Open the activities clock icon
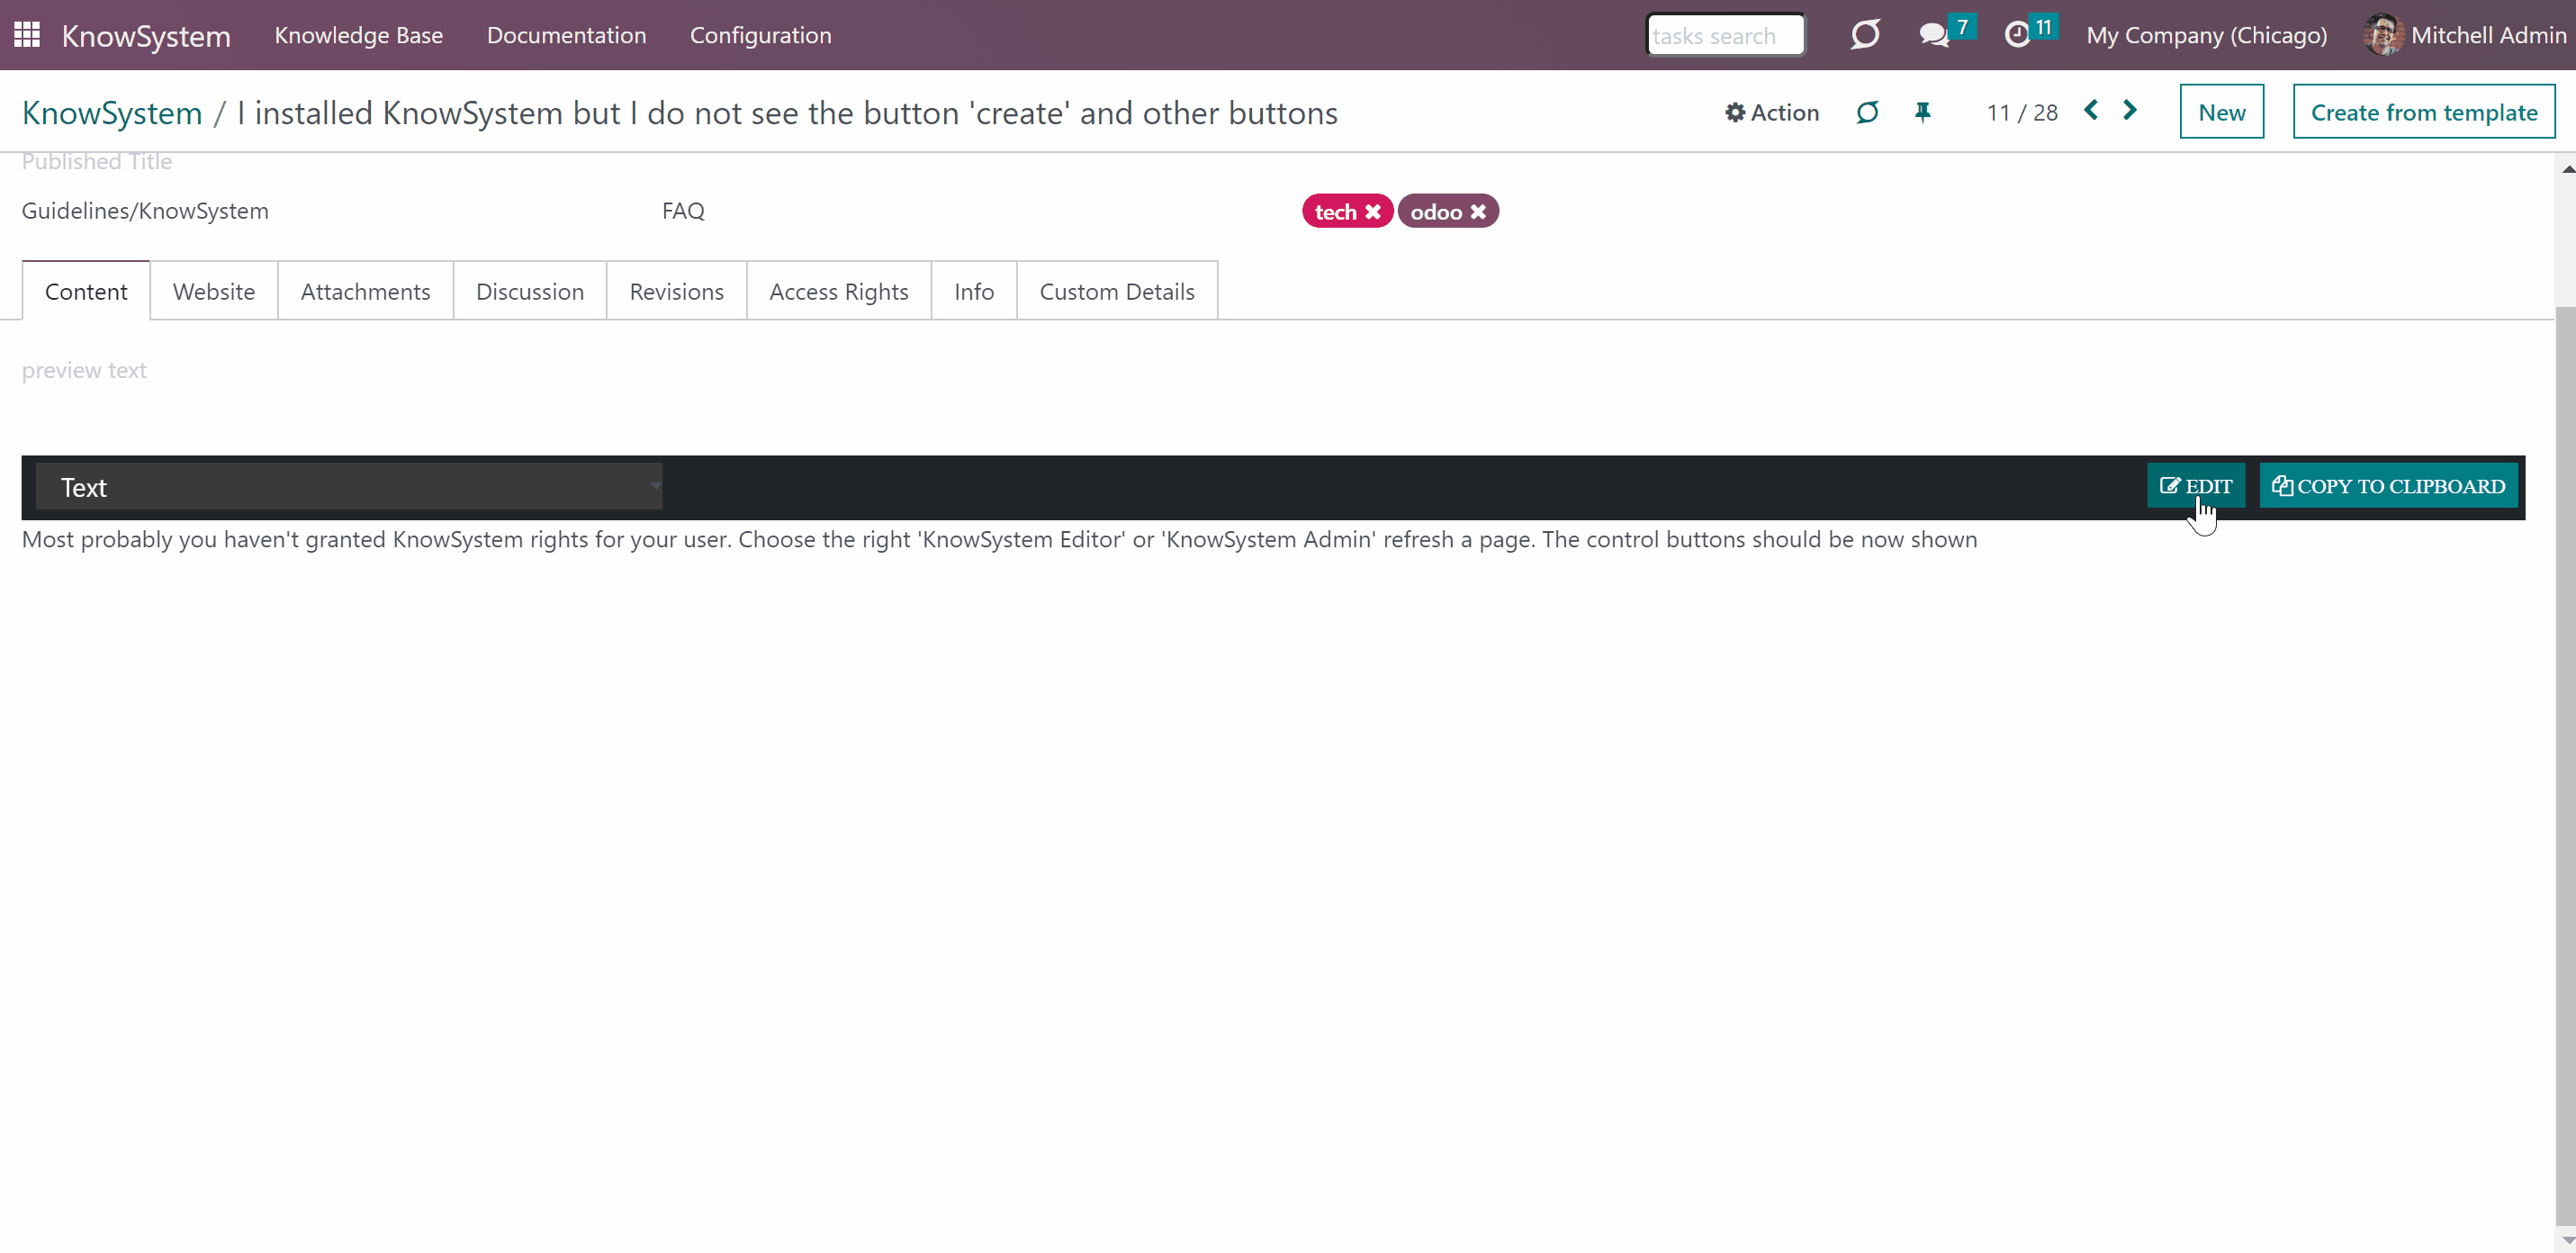The height and width of the screenshot is (1253, 2576). [2018, 35]
